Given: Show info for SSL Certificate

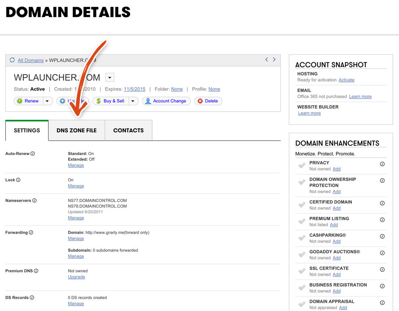Looking at the screenshot, I should point(382,269).
